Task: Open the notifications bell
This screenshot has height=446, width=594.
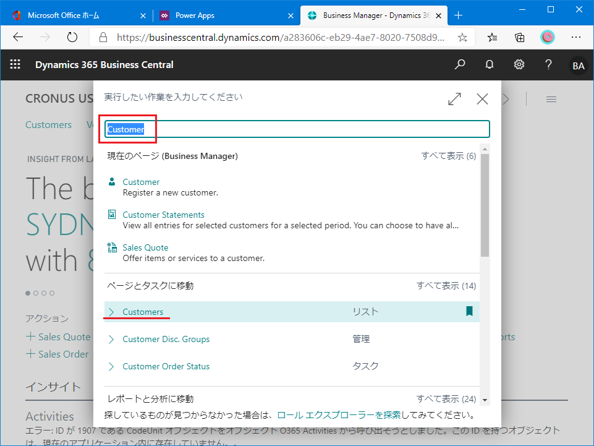Action: pos(490,64)
